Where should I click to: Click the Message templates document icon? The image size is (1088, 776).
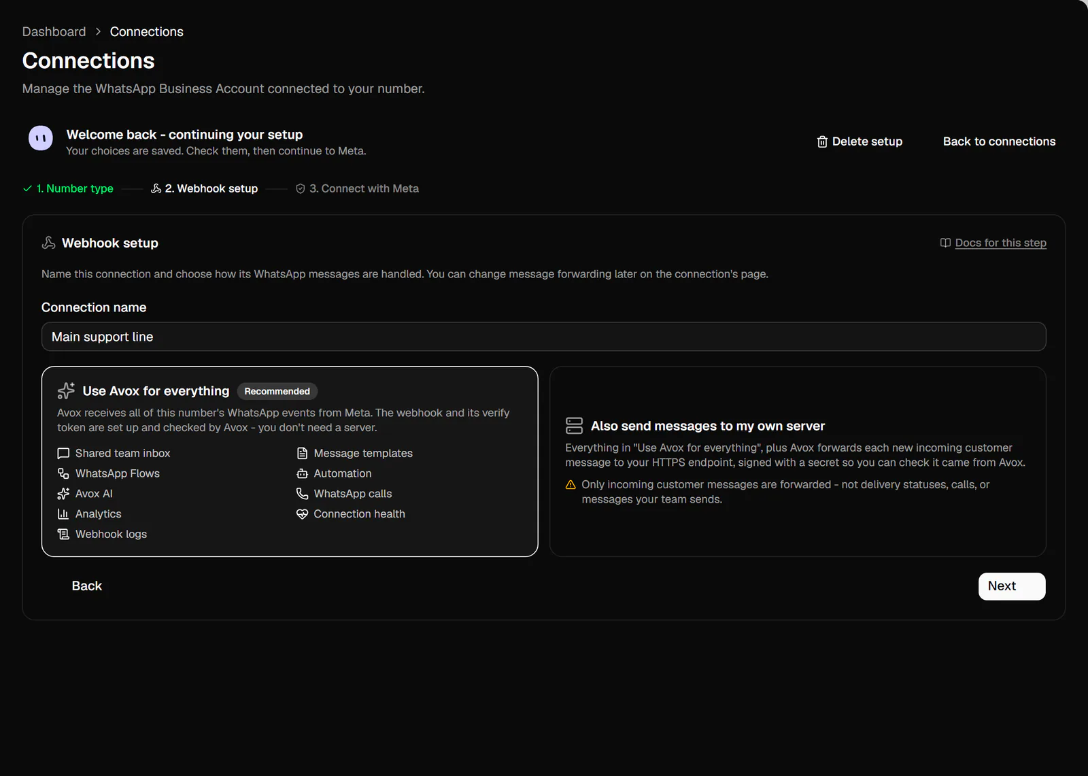(303, 453)
